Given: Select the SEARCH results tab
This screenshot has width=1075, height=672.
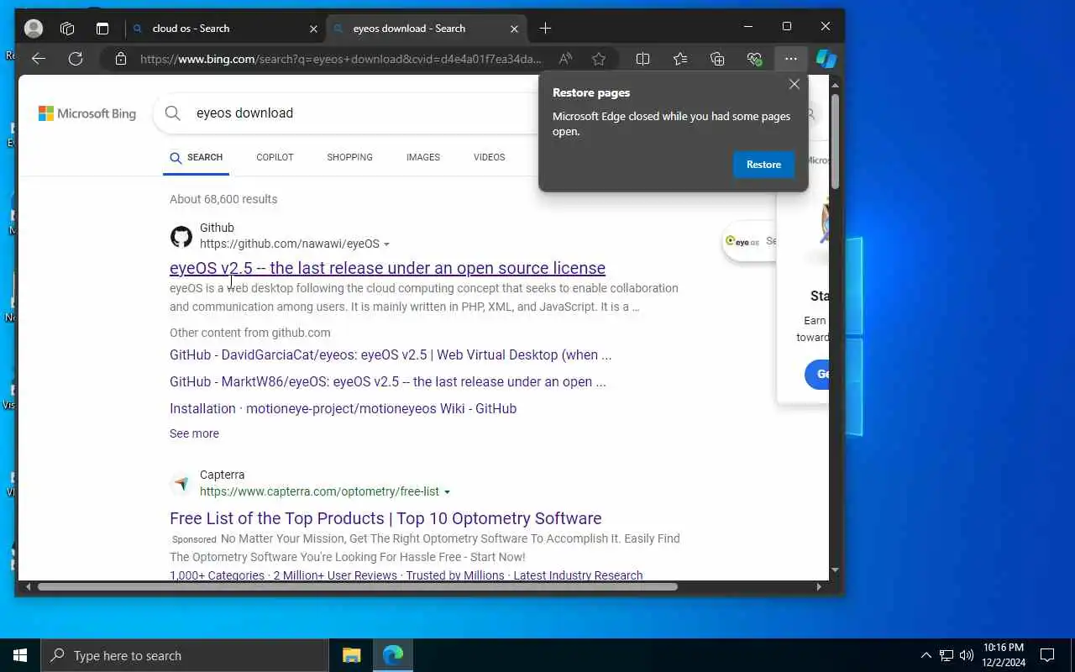Looking at the screenshot, I should click(197, 157).
